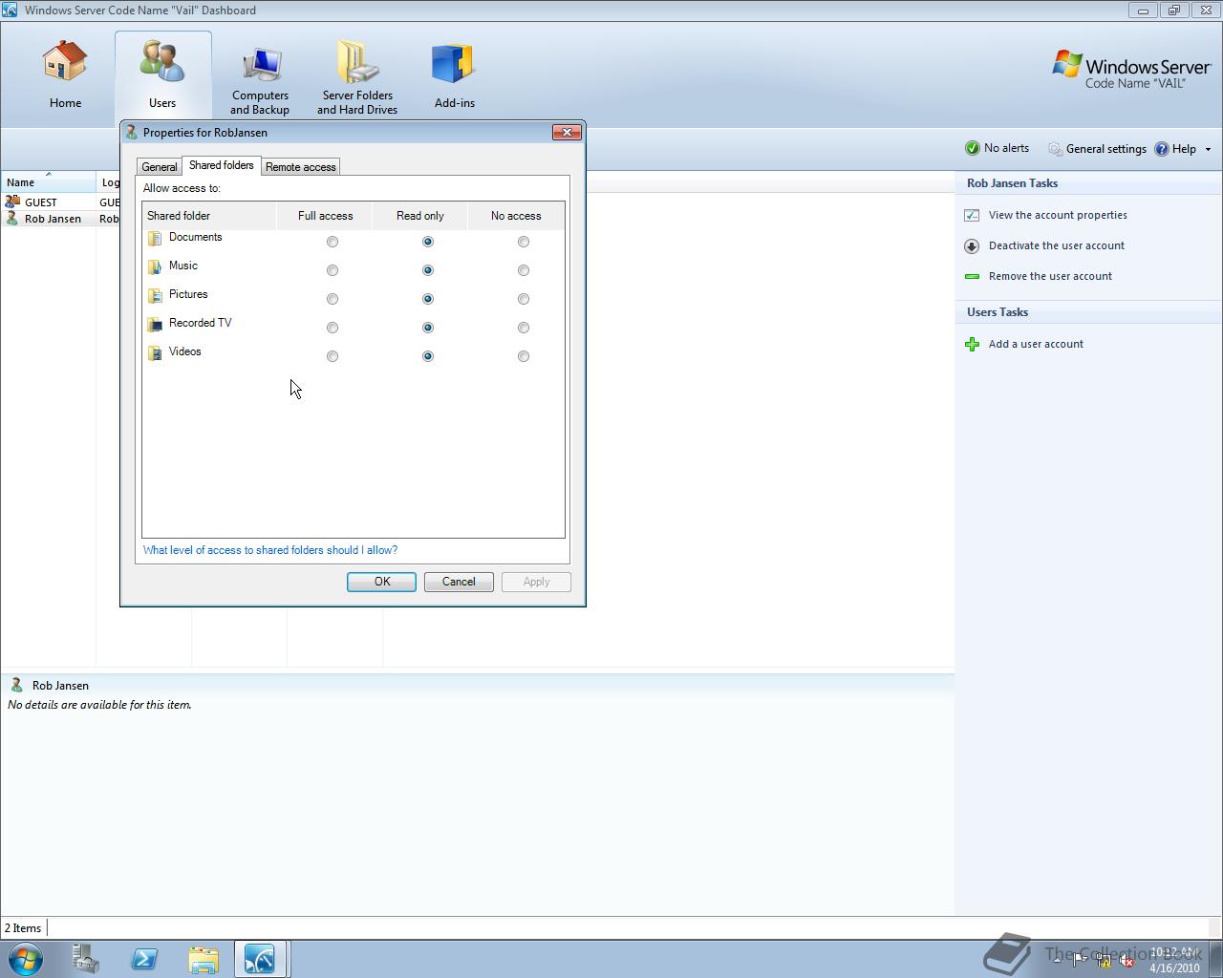Screen dimensions: 1223x978
Task: Click Add a user account link
Action: (1036, 344)
